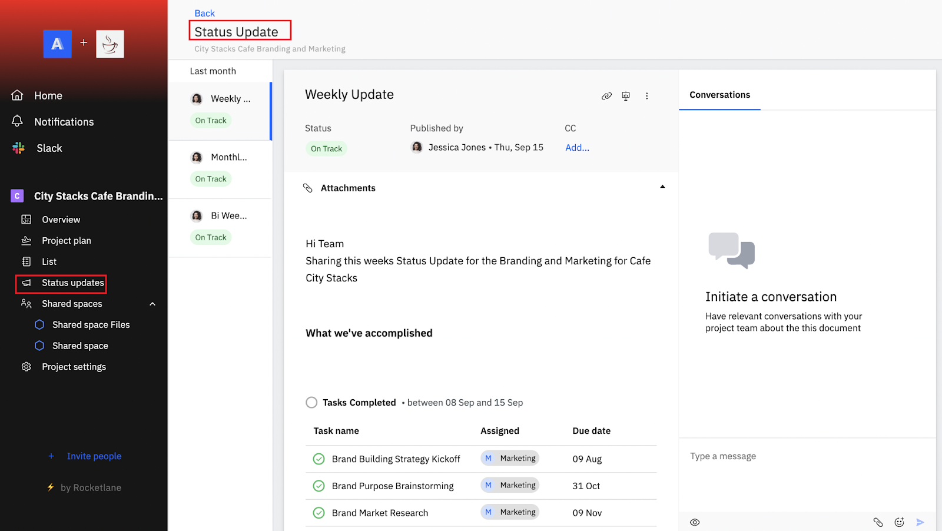Viewport: 942px width, 531px height.
Task: Select the Tasks Completed radio circle
Action: (311, 402)
